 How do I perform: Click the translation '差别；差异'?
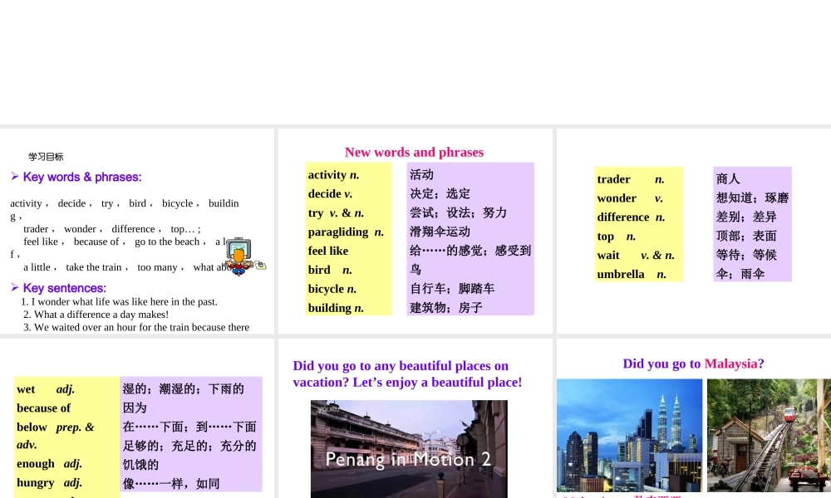tap(746, 217)
